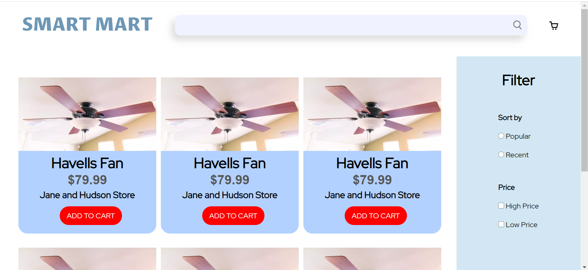Click the vertical page scrollbar thumb
Image resolution: width=588 pixels, height=270 pixels.
click(x=584, y=90)
